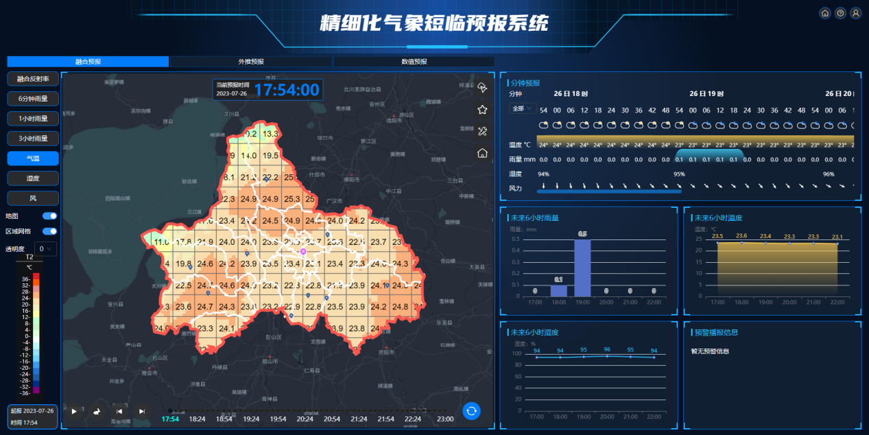Jump to 20:24 on the timeline
This screenshot has width=869, height=435.
[305, 419]
